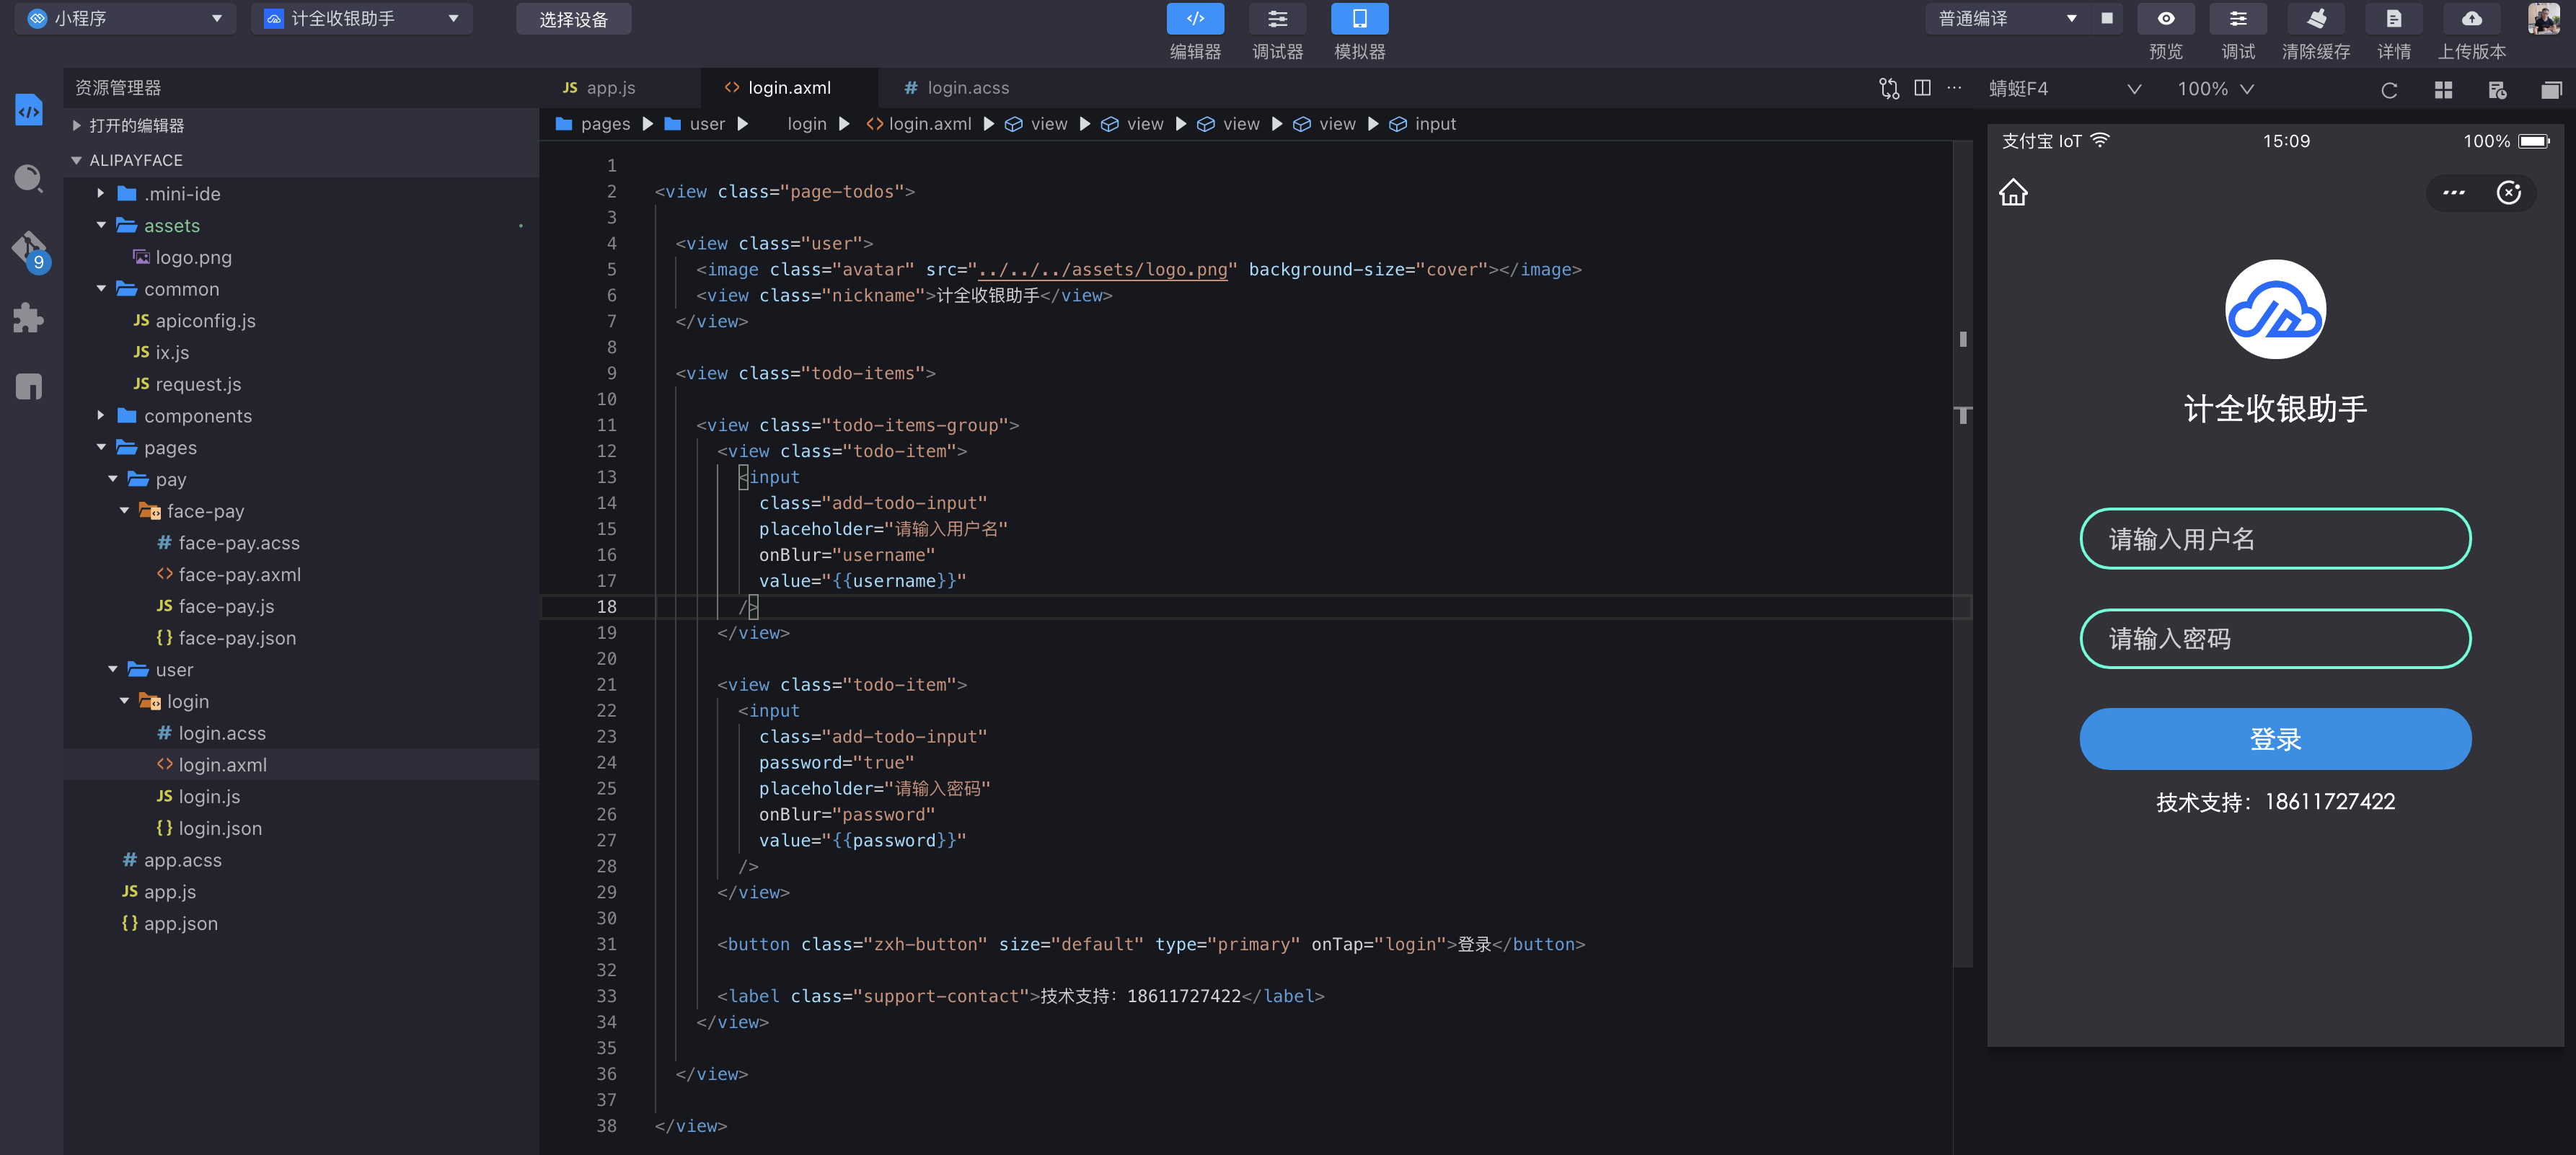
Task: Open face-pay.axml in the file tree
Action: point(239,574)
